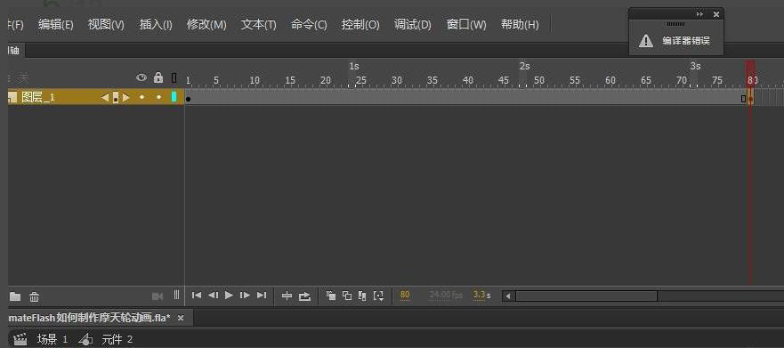Open the 调试(D) menu

tap(413, 25)
